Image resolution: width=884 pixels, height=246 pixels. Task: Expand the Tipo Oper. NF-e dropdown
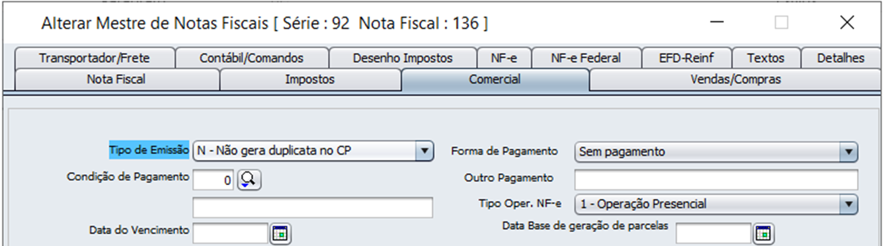click(x=850, y=204)
